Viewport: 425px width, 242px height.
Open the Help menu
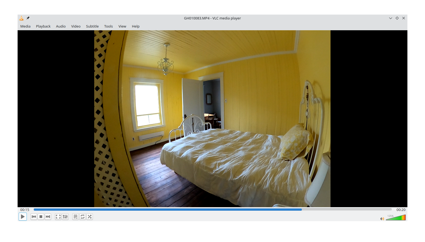point(136,26)
